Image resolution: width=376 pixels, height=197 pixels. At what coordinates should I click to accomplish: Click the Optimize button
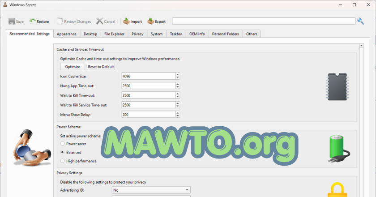tap(73, 66)
